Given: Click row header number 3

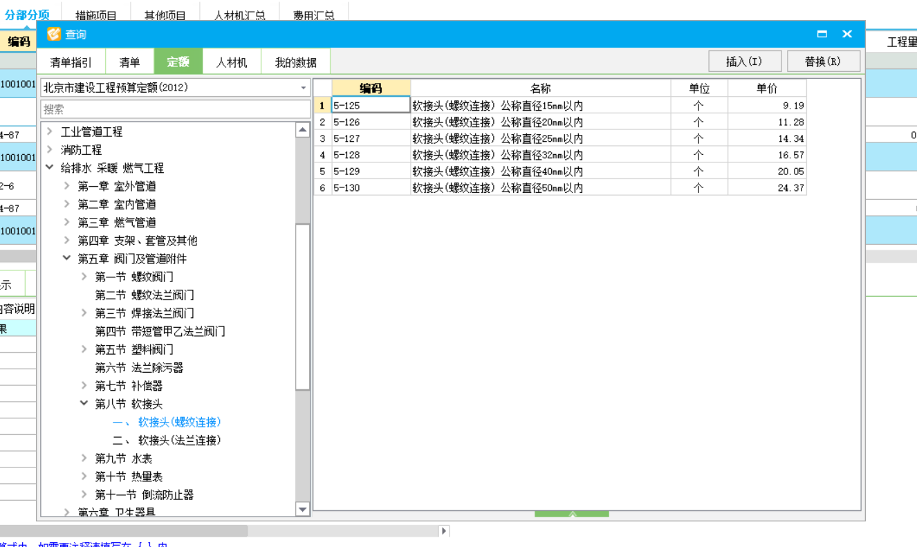Looking at the screenshot, I should (322, 138).
